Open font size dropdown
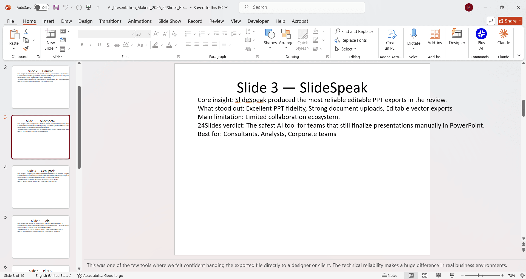The width and height of the screenshot is (526, 279). [x=149, y=34]
